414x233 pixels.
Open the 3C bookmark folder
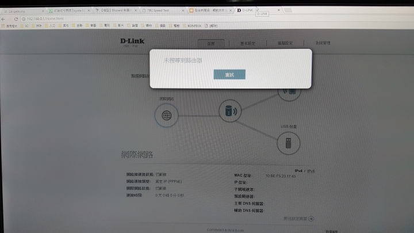25,26
